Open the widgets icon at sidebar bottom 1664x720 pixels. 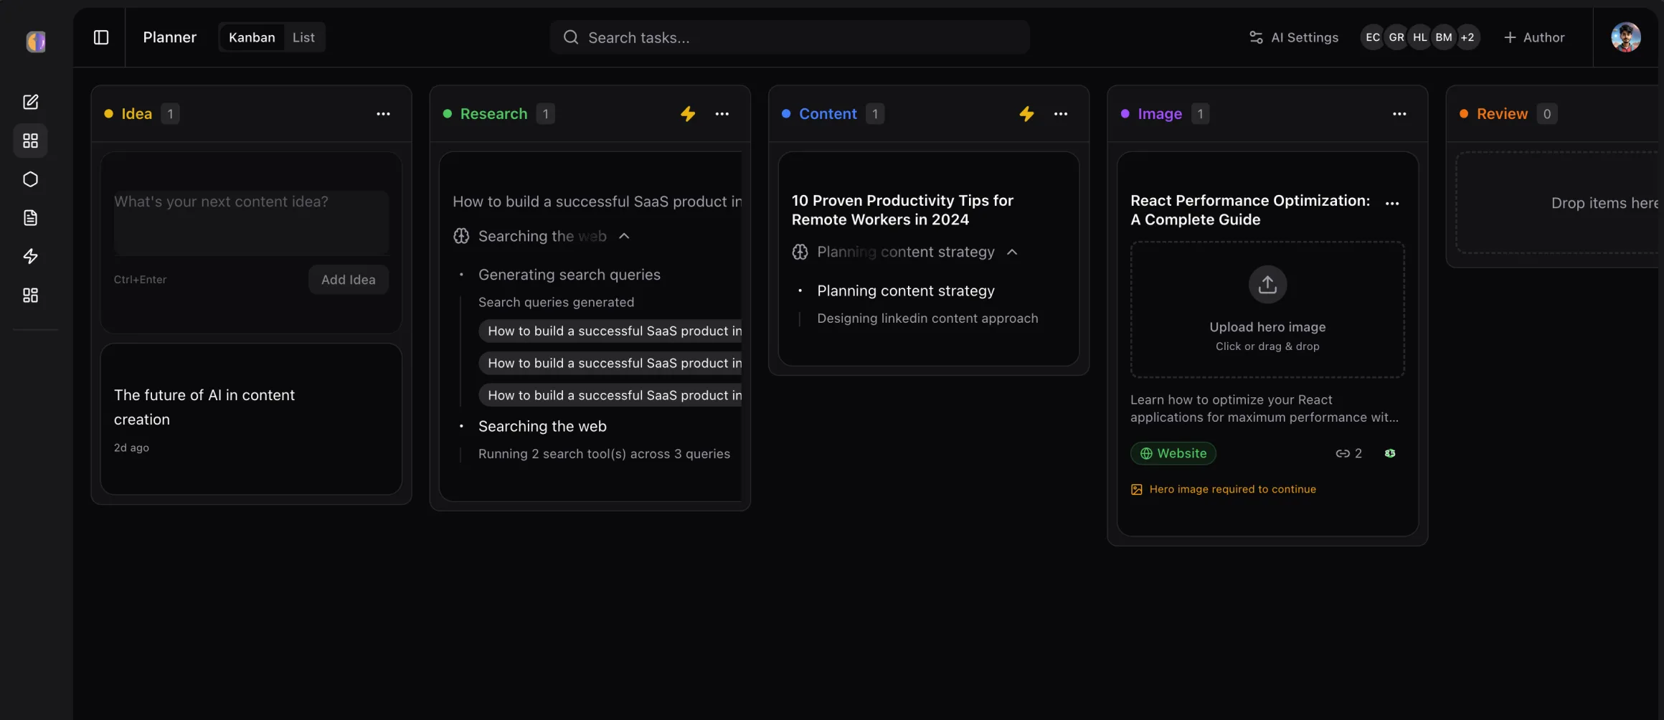pyautogui.click(x=30, y=295)
